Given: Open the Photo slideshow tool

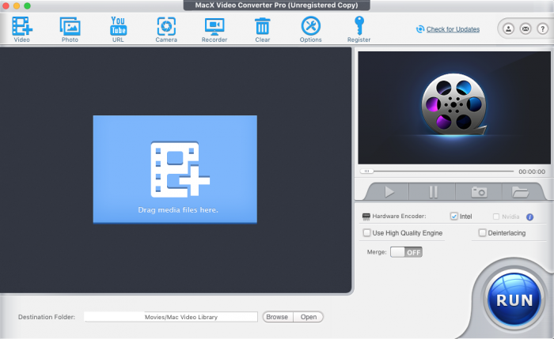Looking at the screenshot, I should (x=70, y=29).
